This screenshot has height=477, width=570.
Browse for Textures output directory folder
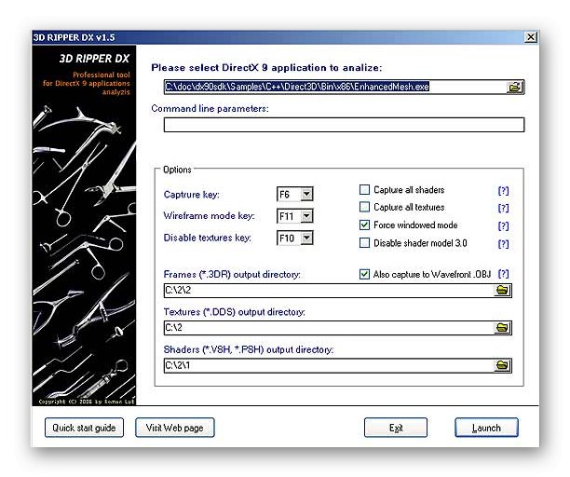(x=503, y=328)
